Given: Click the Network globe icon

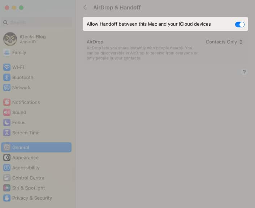Looking at the screenshot, I should click(x=7, y=87).
